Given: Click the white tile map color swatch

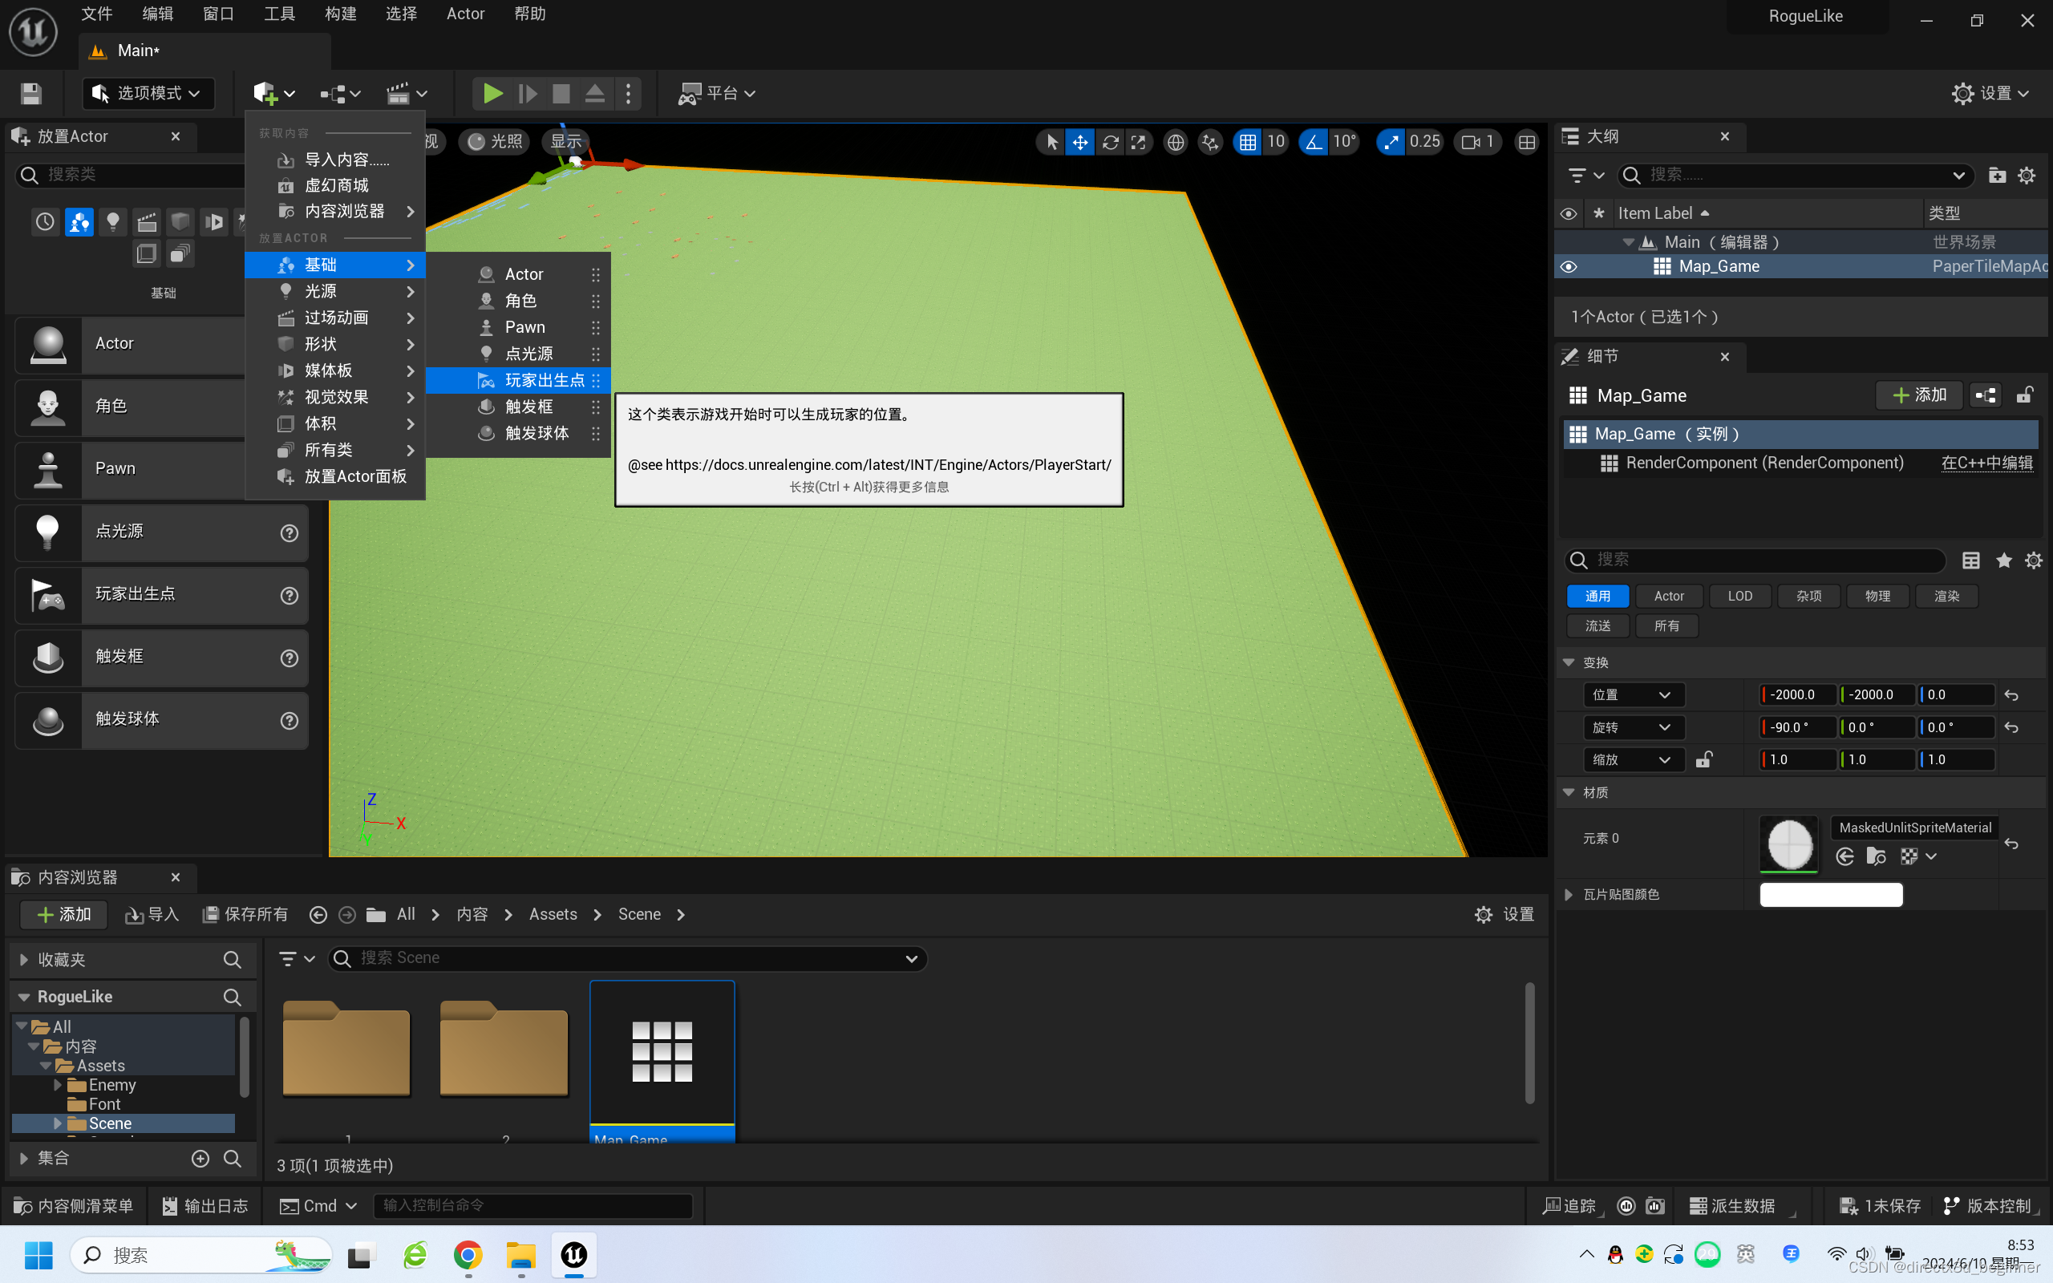Looking at the screenshot, I should [1831, 894].
